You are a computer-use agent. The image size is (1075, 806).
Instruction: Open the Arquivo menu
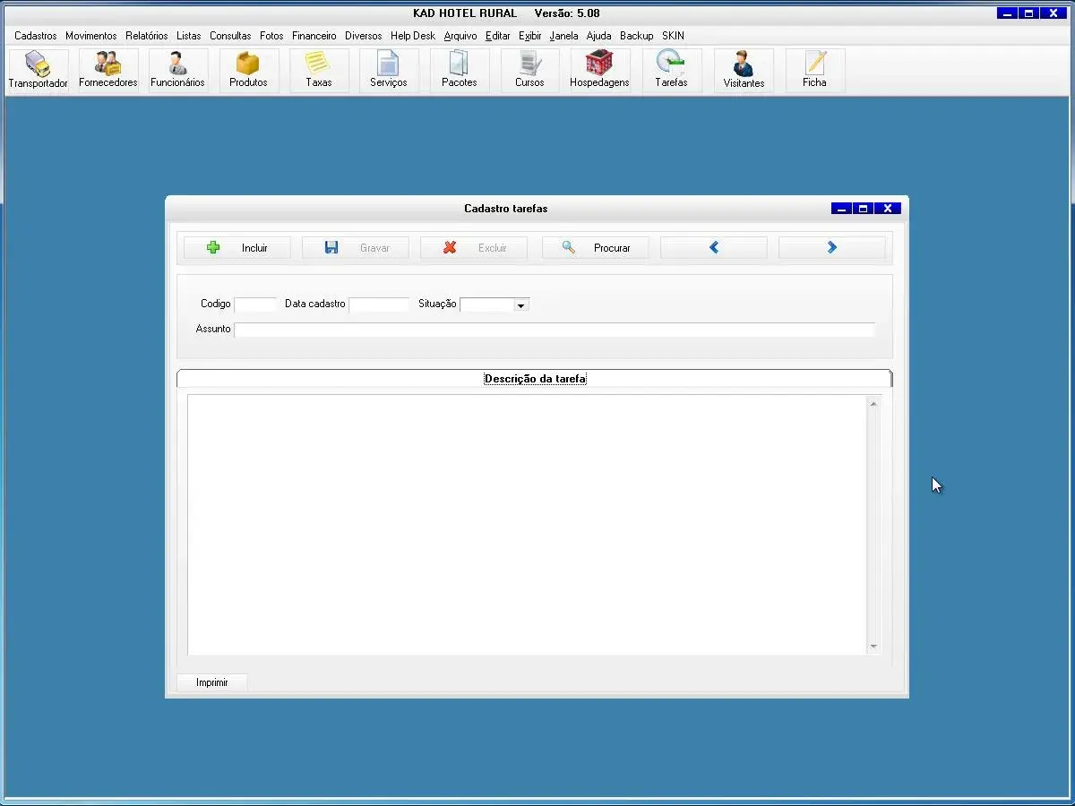point(460,36)
